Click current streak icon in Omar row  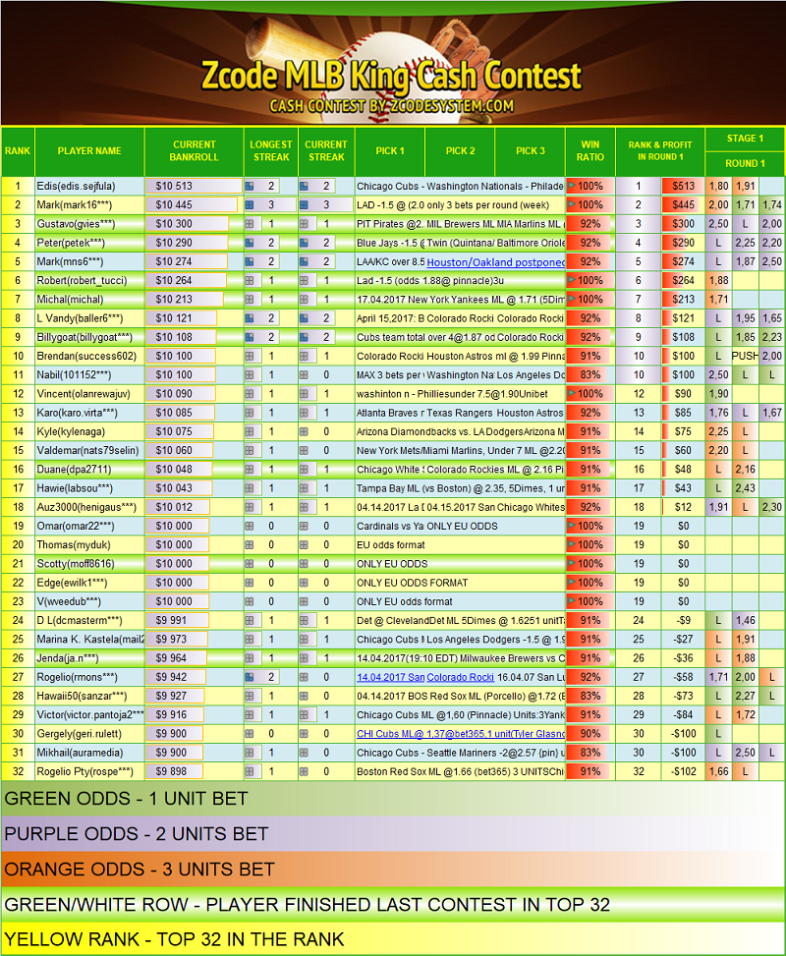click(x=304, y=526)
